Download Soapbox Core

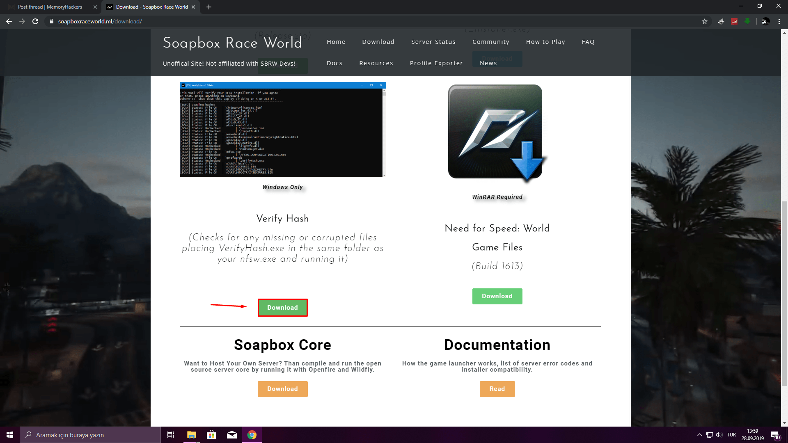(283, 389)
